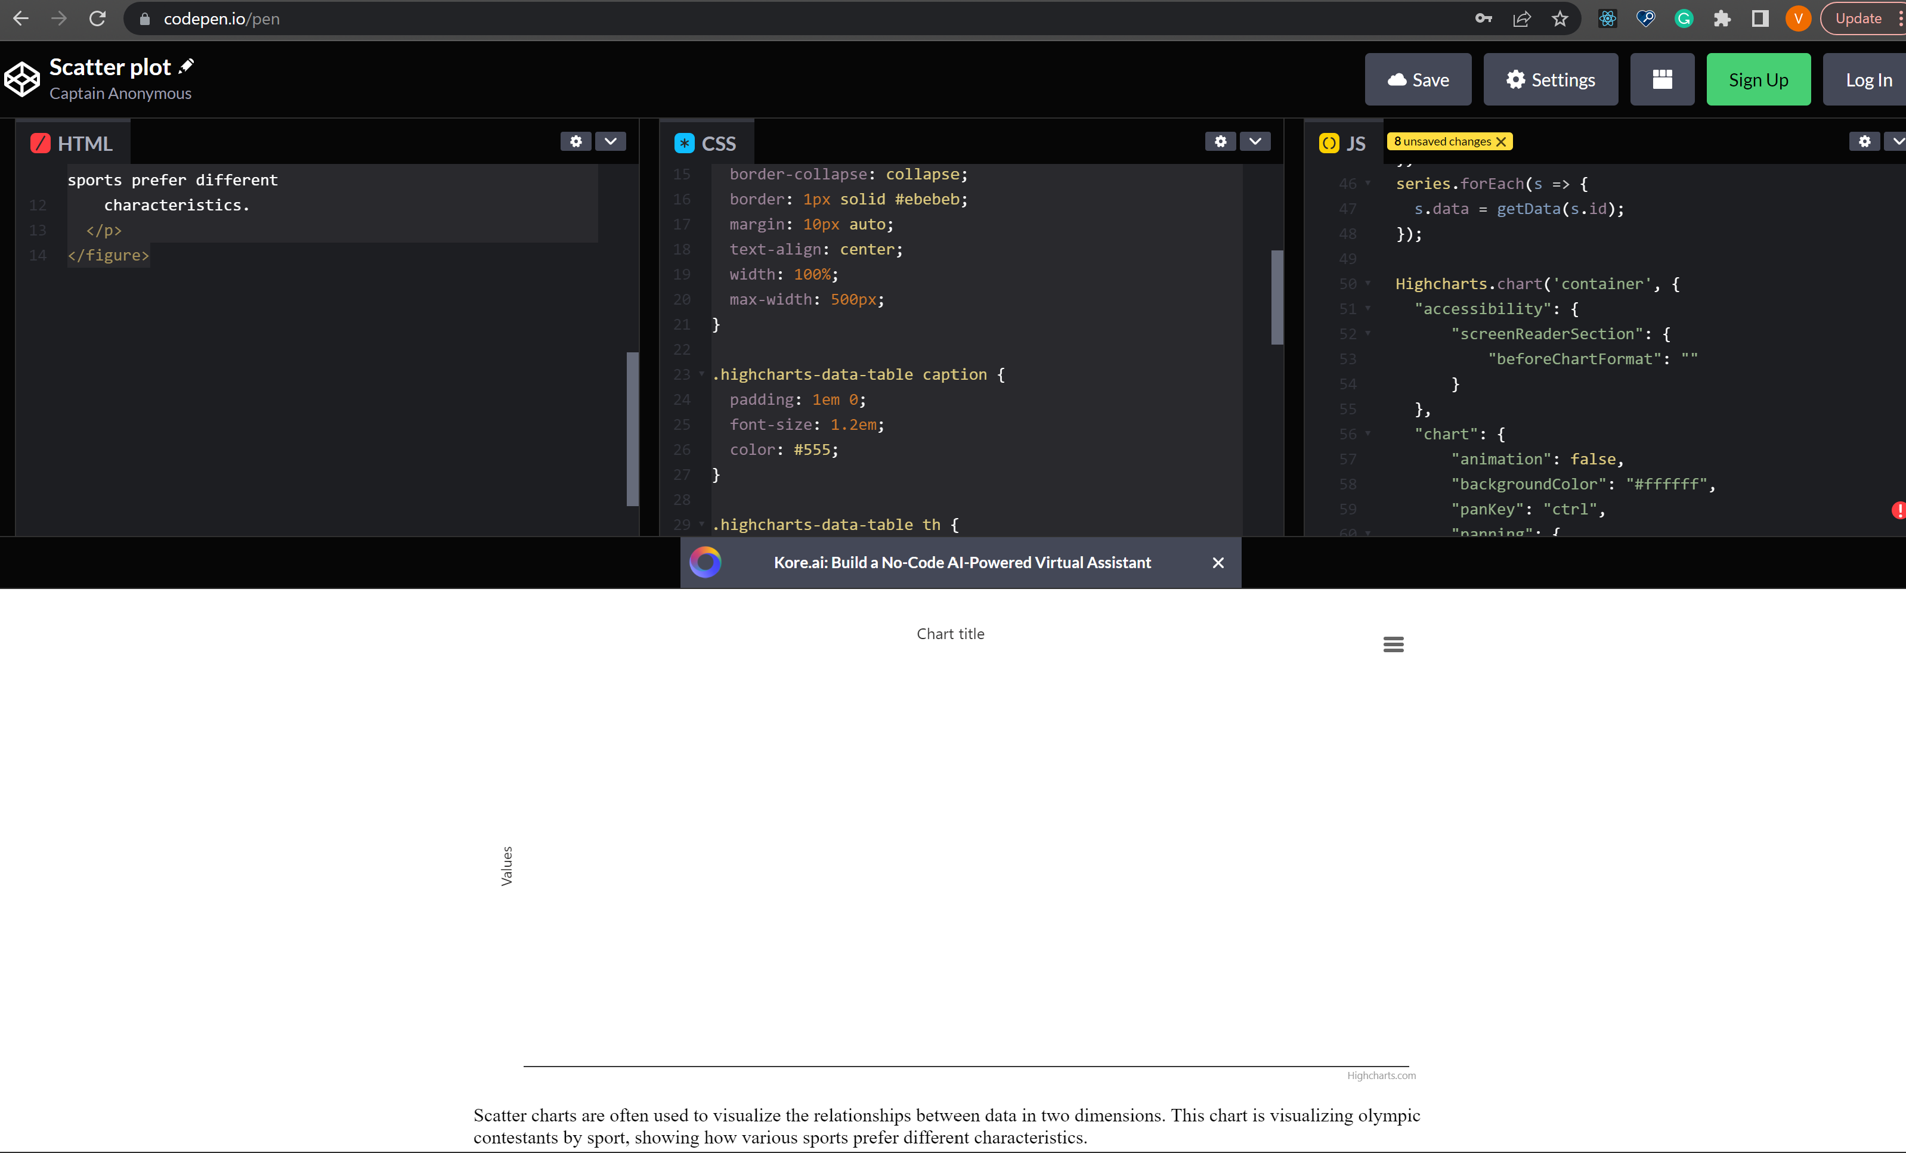This screenshot has width=1906, height=1153.
Task: Dismiss the unsaved changes badge
Action: (1500, 141)
